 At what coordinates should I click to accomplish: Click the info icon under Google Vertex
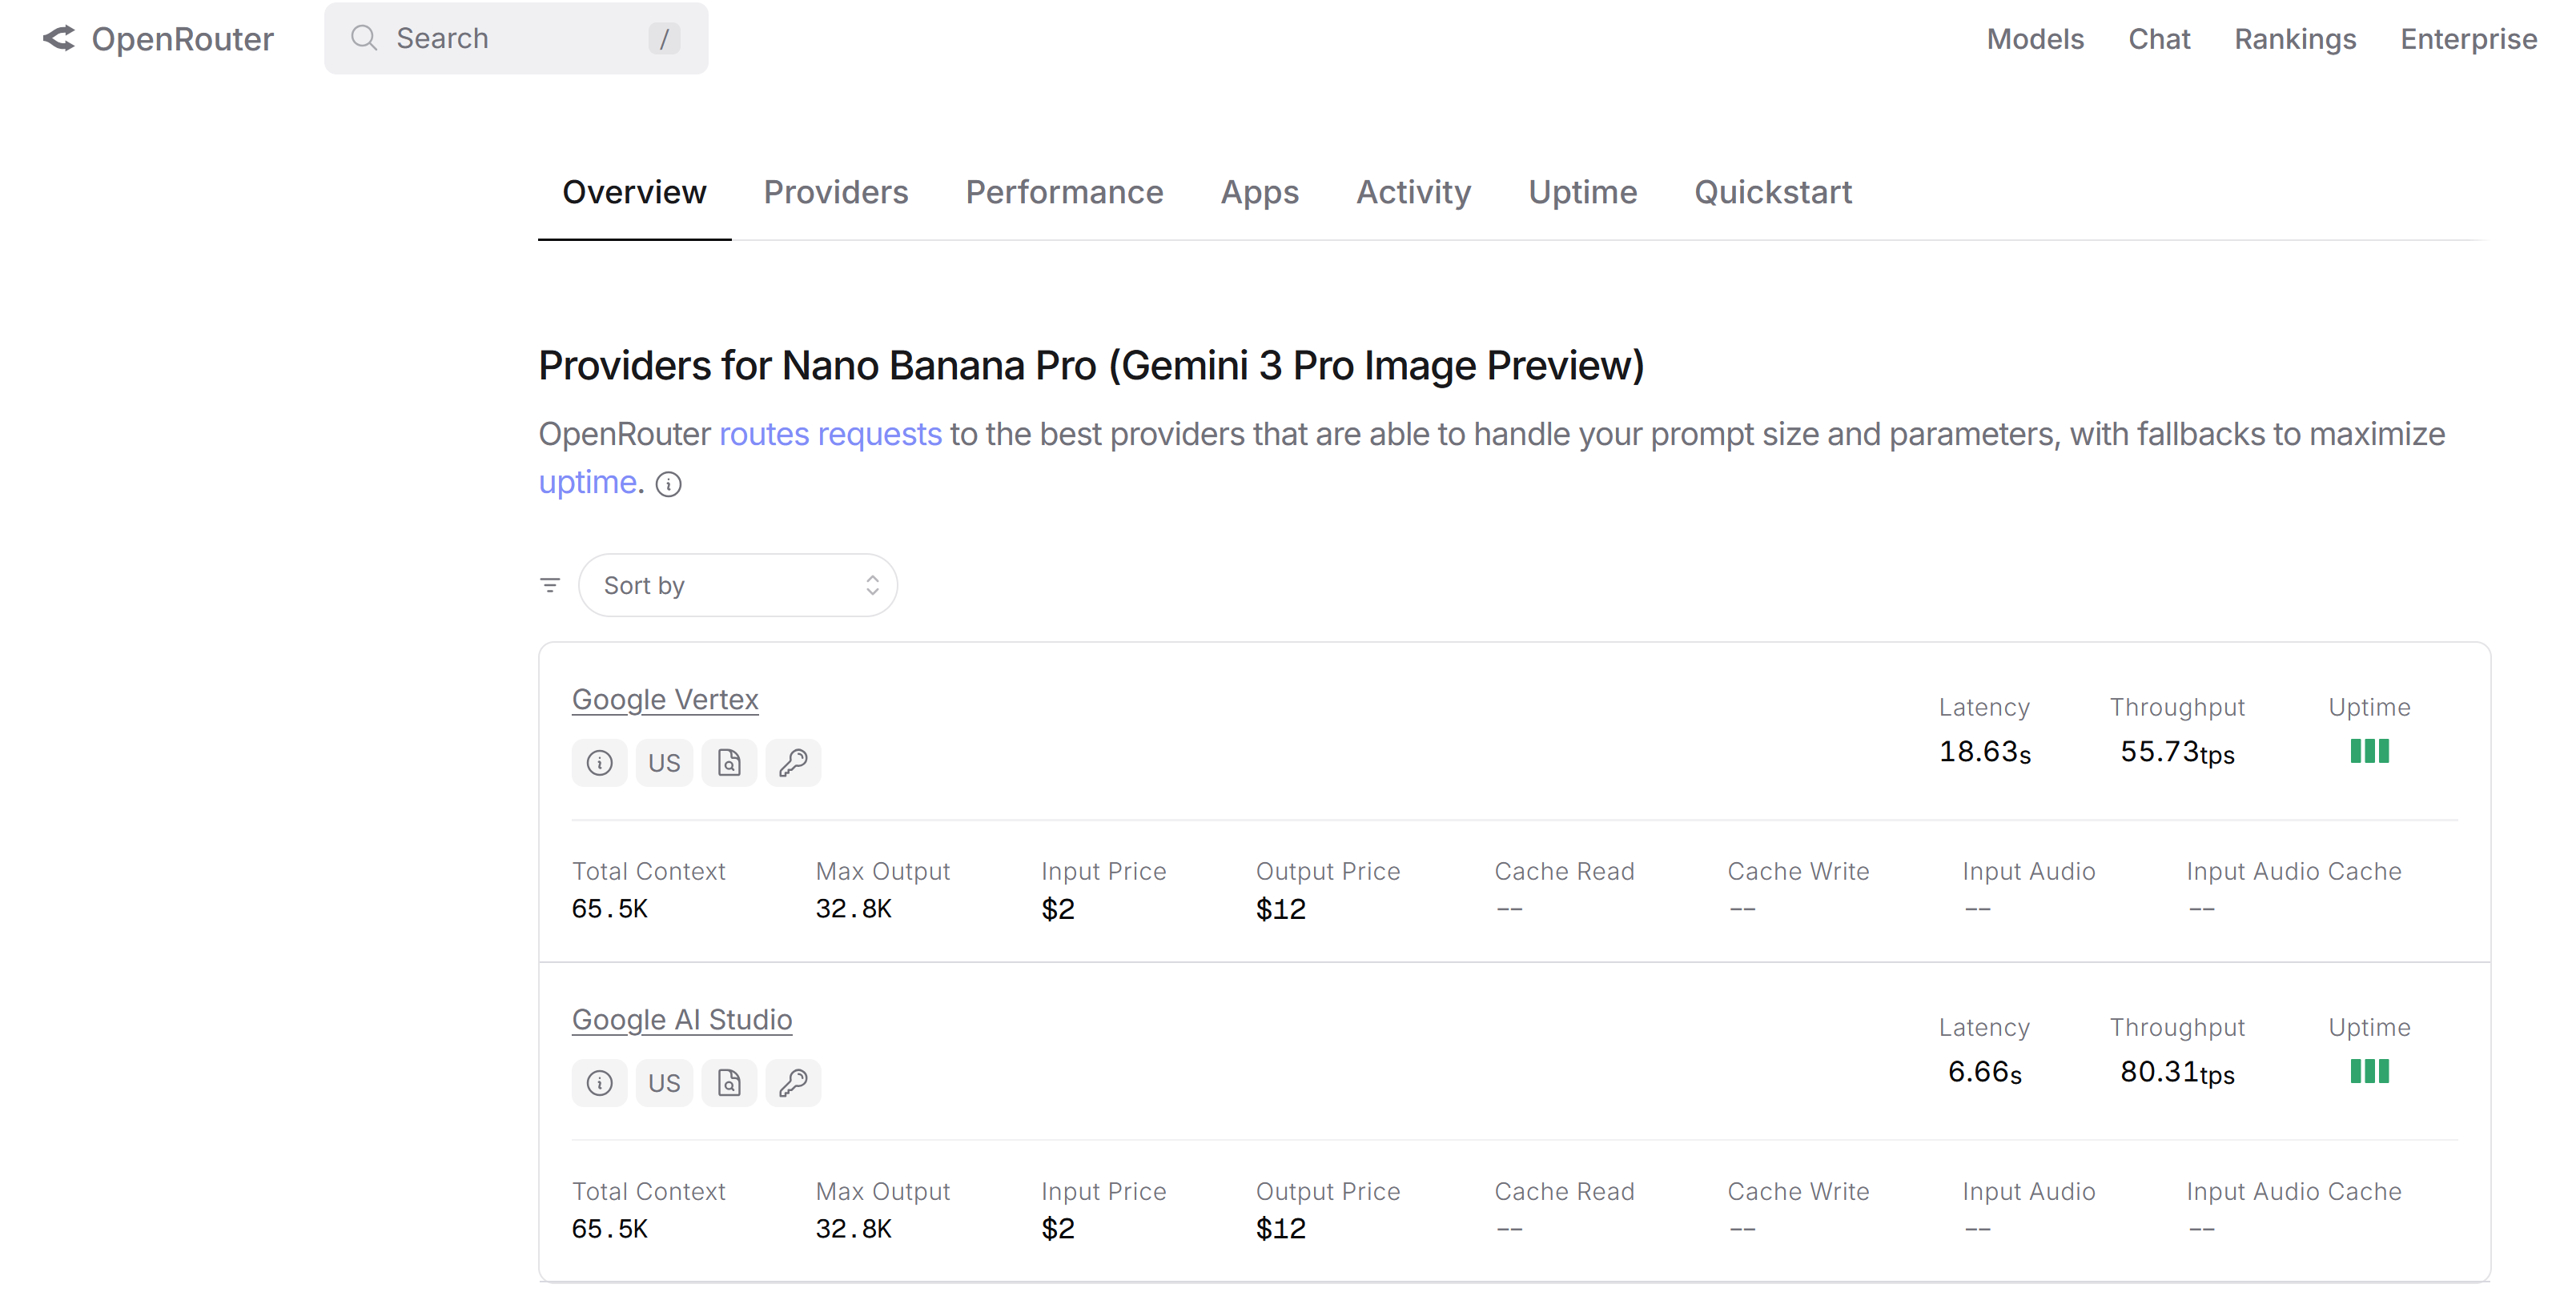pos(599,763)
